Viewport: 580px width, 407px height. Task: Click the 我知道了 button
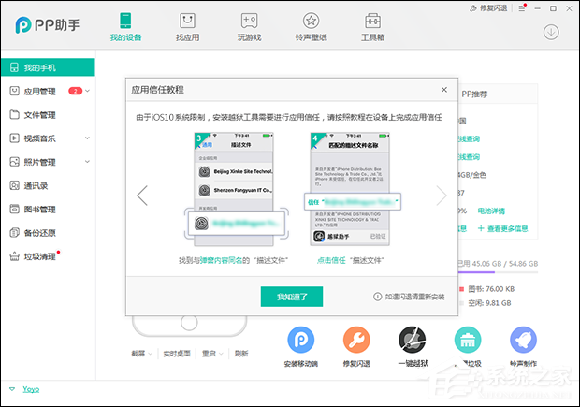coord(292,297)
